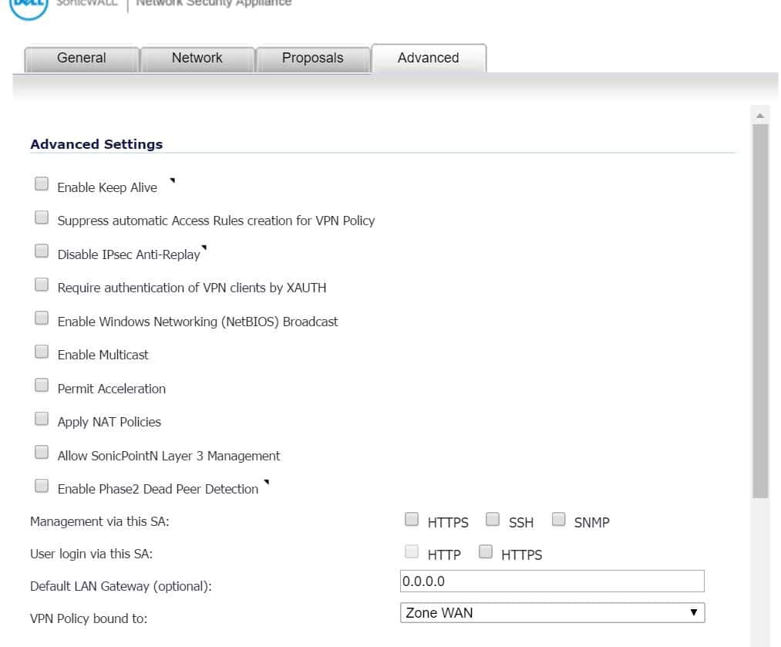This screenshot has width=781, height=647.
Task: Click the Default LAN Gateway input field
Action: 552,581
